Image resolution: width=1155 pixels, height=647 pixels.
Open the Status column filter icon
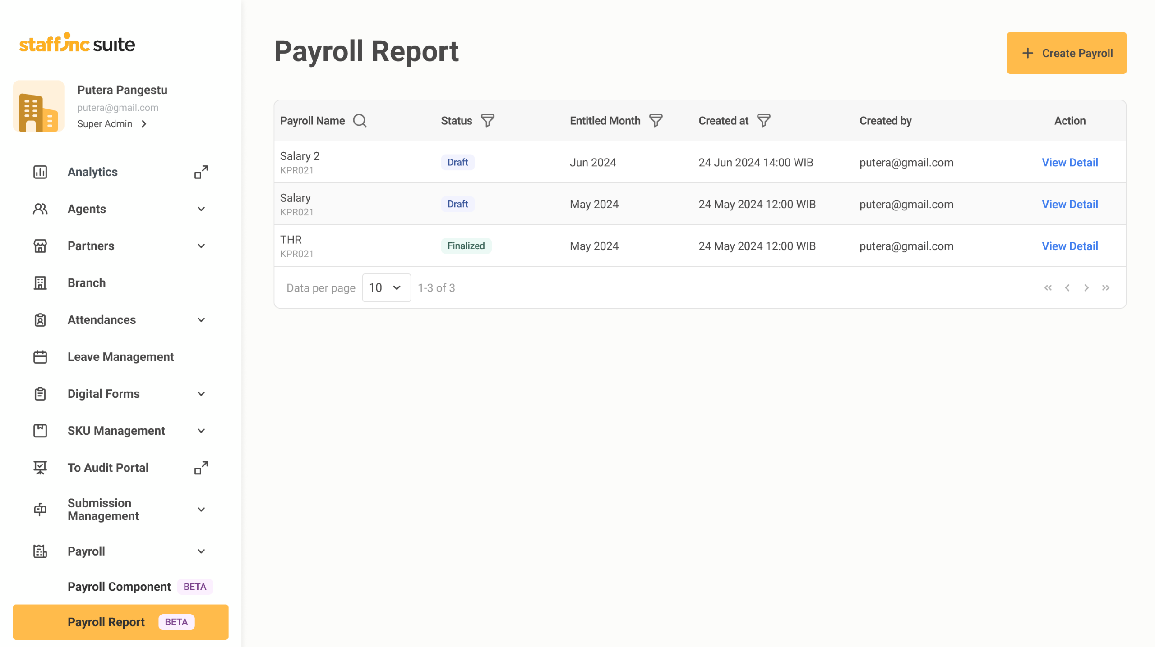[488, 121]
